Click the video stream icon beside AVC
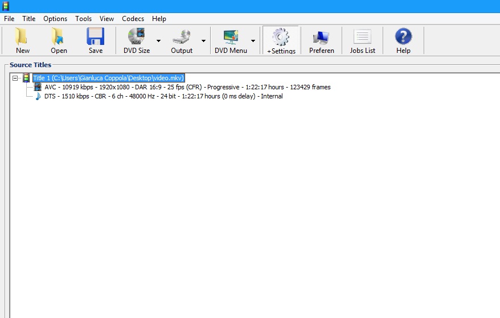Viewport: 500px width, 318px height. tap(38, 87)
